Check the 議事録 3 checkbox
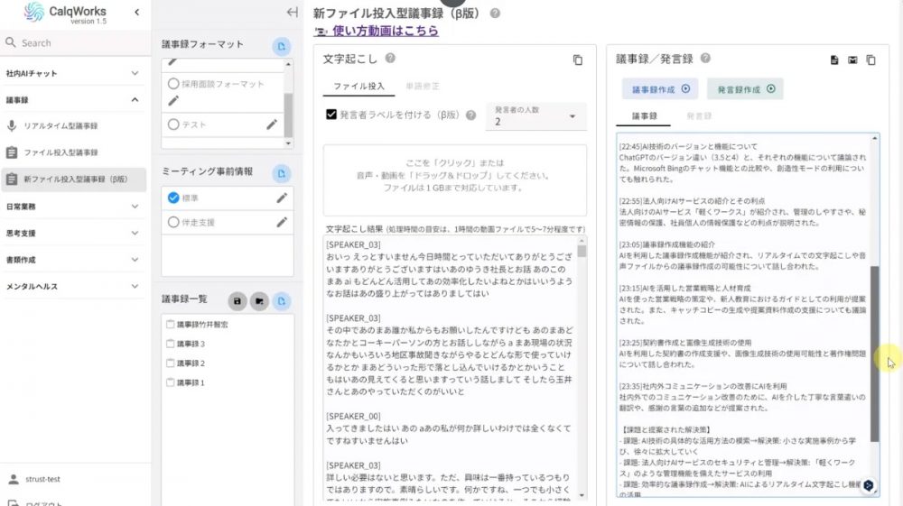903x506 pixels. pos(170,344)
